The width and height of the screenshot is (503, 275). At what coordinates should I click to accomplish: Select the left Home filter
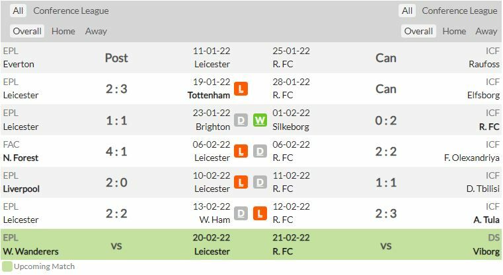pyautogui.click(x=63, y=32)
